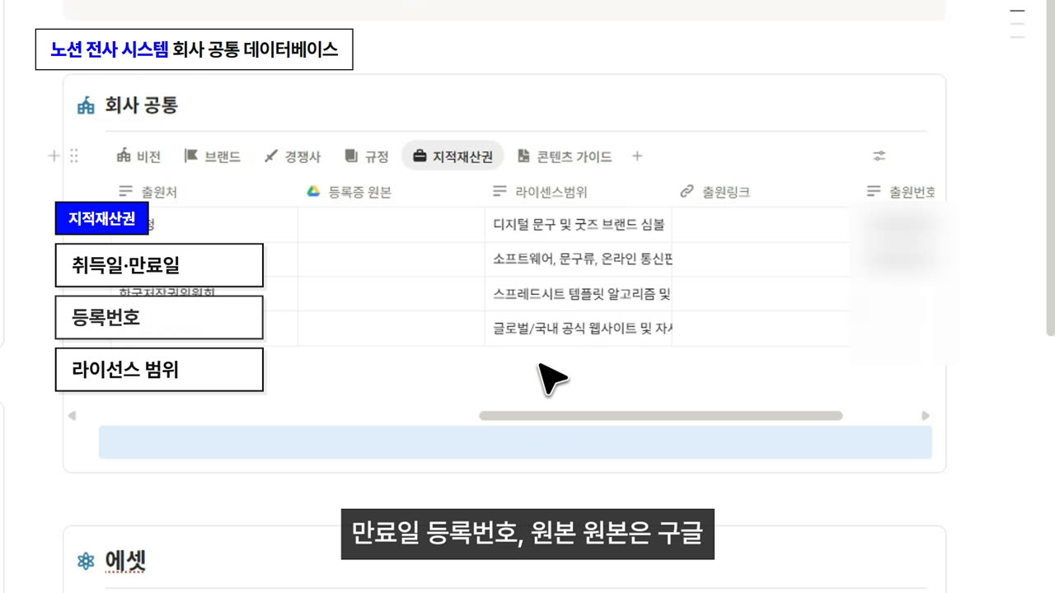Click the link icon in 출원링크 header

pyautogui.click(x=687, y=192)
